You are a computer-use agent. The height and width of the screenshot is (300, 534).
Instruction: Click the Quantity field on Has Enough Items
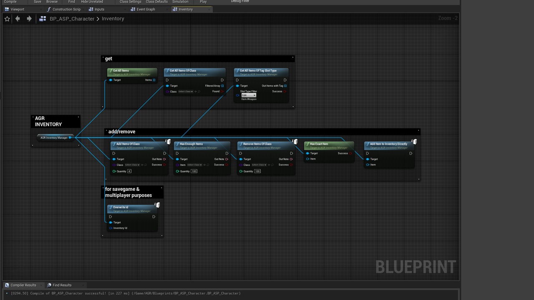pyautogui.click(x=194, y=171)
